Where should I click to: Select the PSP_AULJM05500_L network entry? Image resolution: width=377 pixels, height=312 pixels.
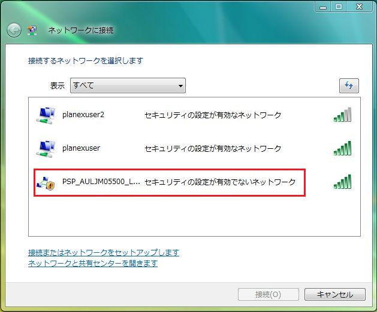(101, 182)
